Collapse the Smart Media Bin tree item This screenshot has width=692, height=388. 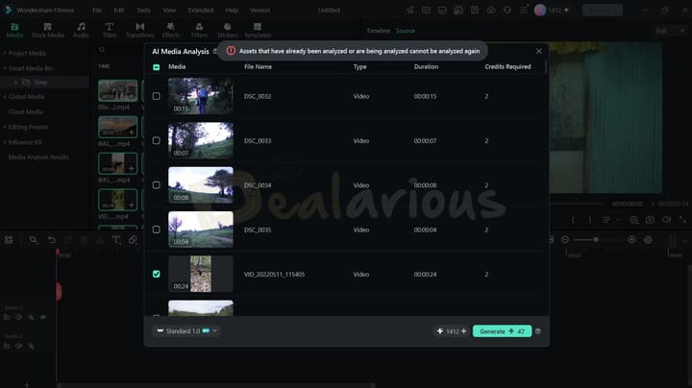tap(5, 68)
